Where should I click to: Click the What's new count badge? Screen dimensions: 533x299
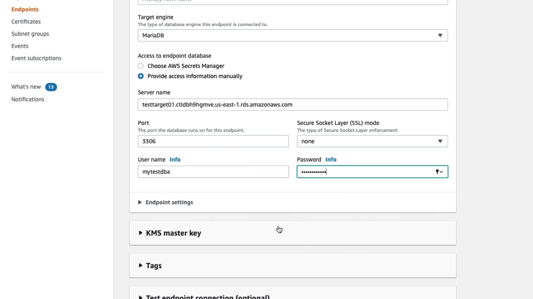51,87
